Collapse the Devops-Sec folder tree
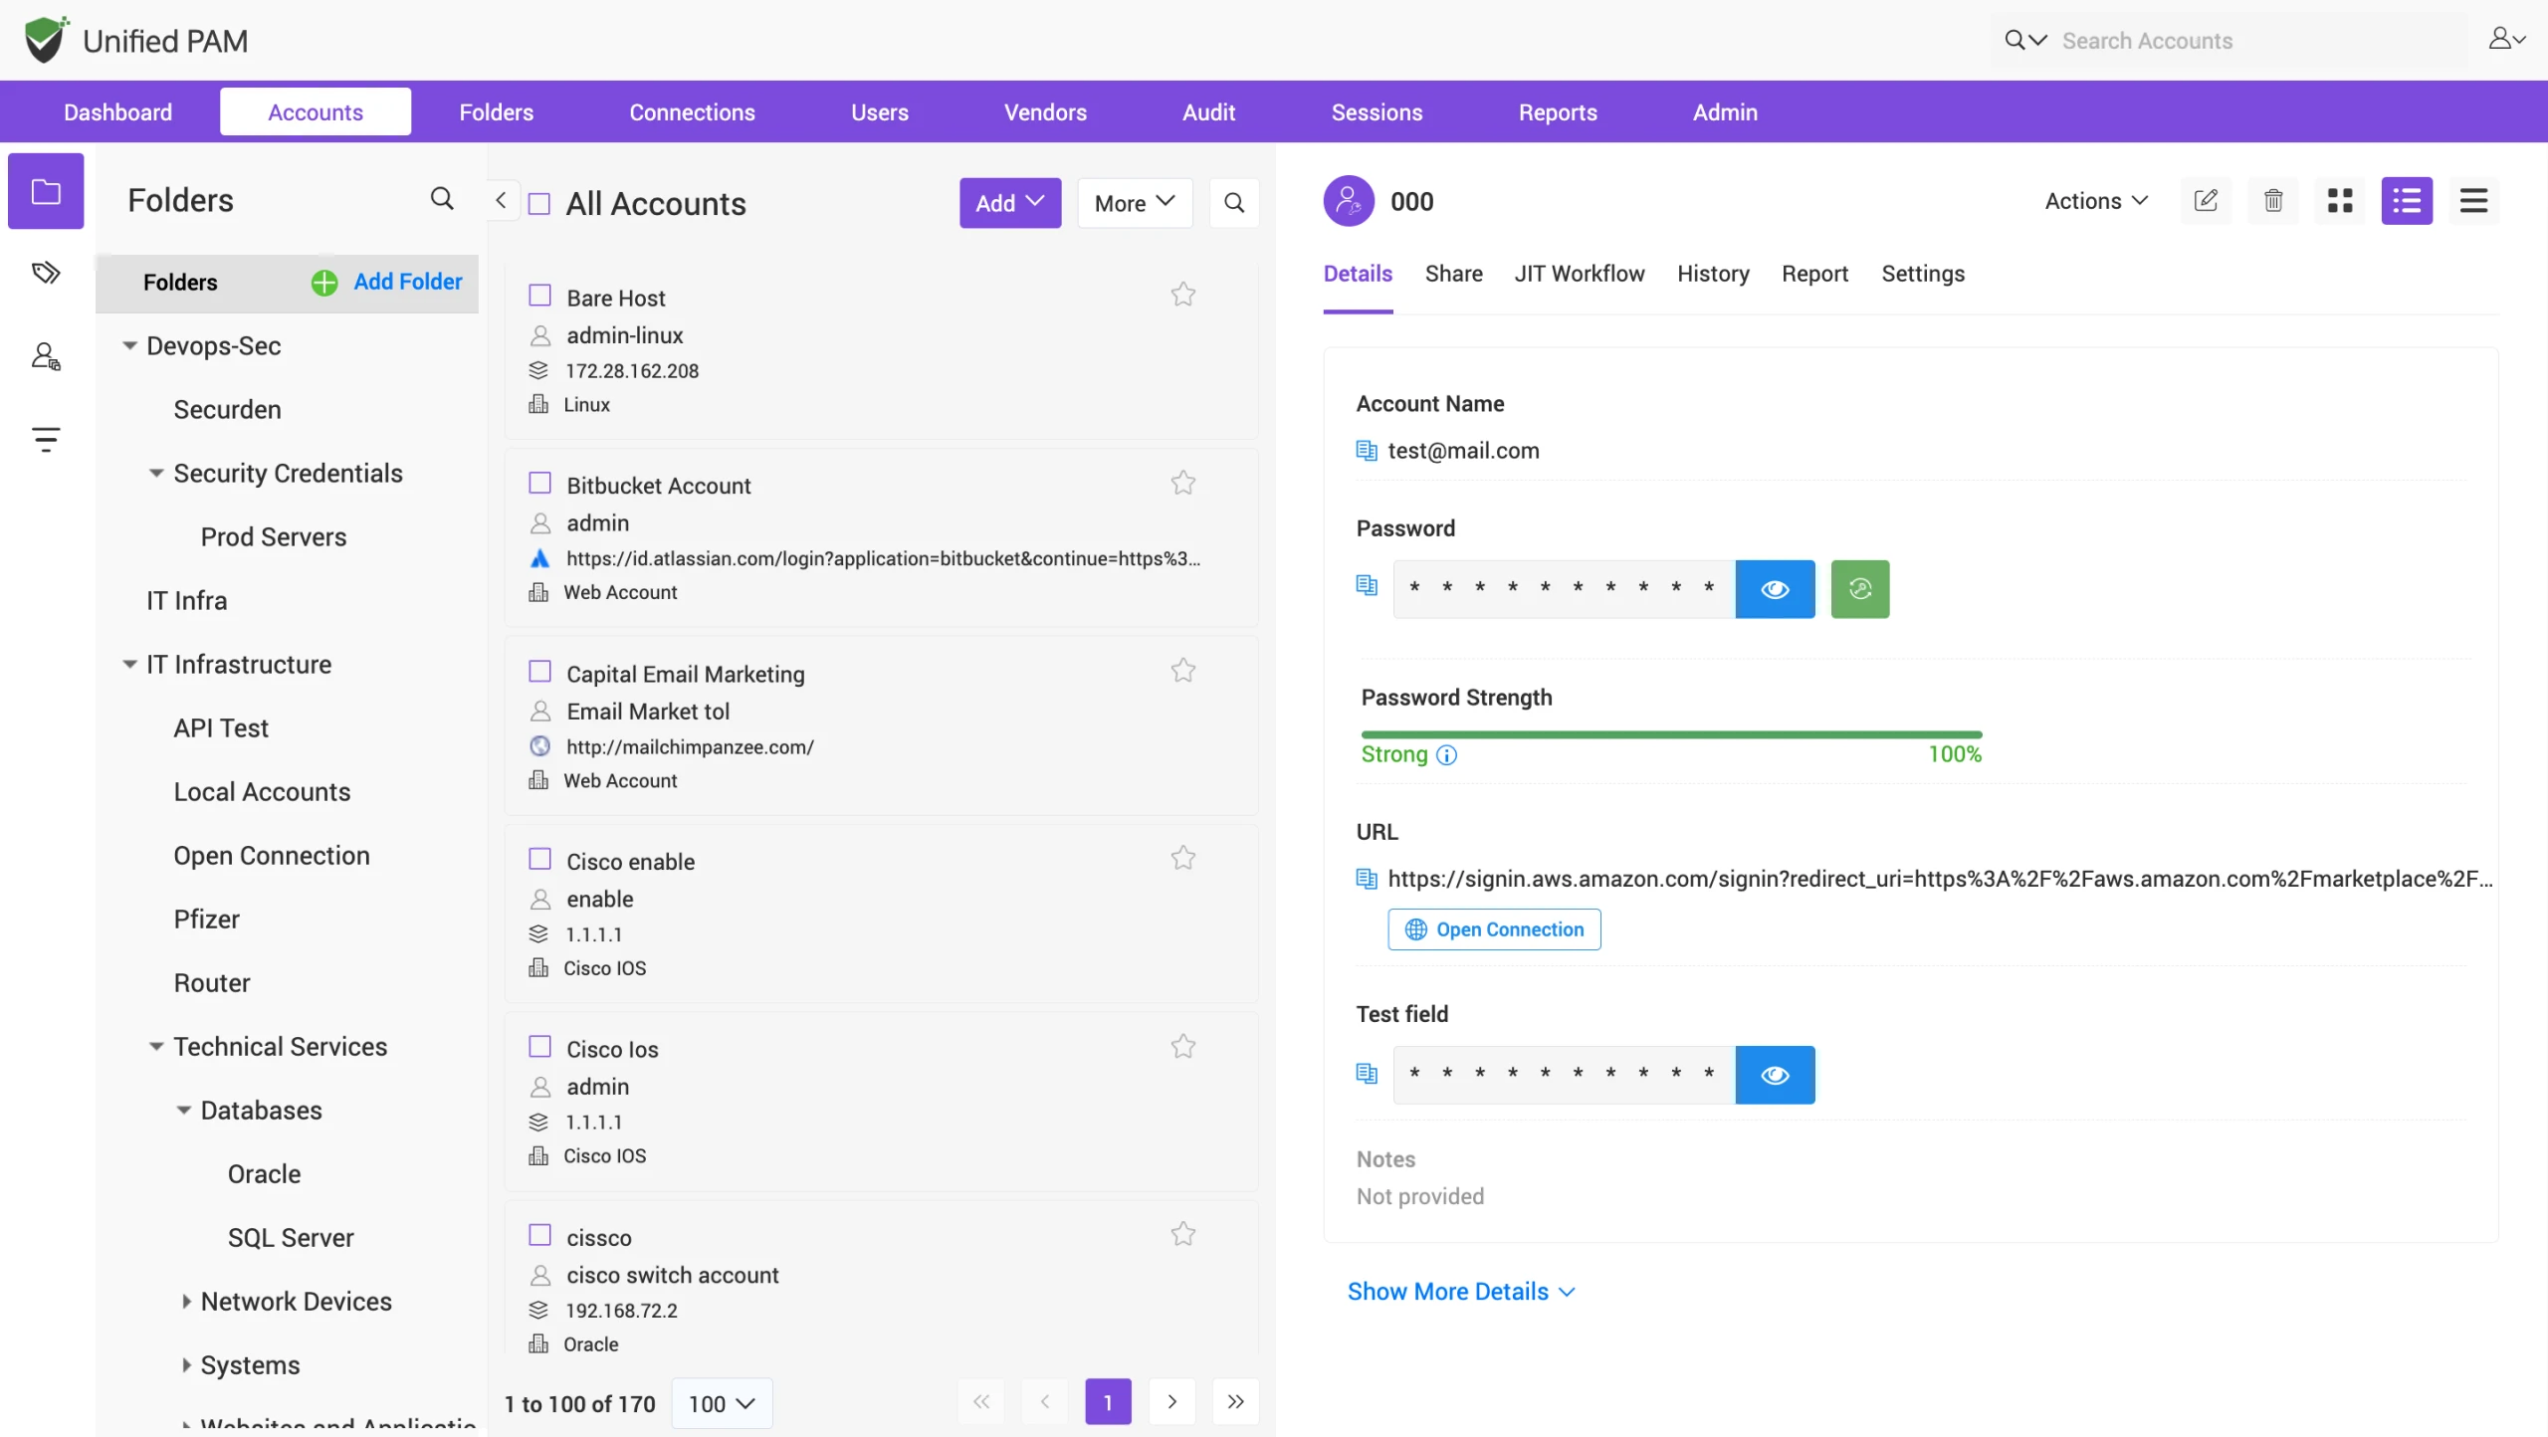 129,345
